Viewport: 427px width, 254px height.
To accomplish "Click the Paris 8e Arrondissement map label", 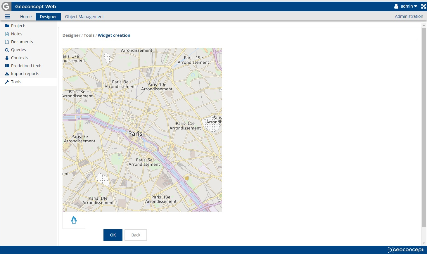I will pos(77,94).
